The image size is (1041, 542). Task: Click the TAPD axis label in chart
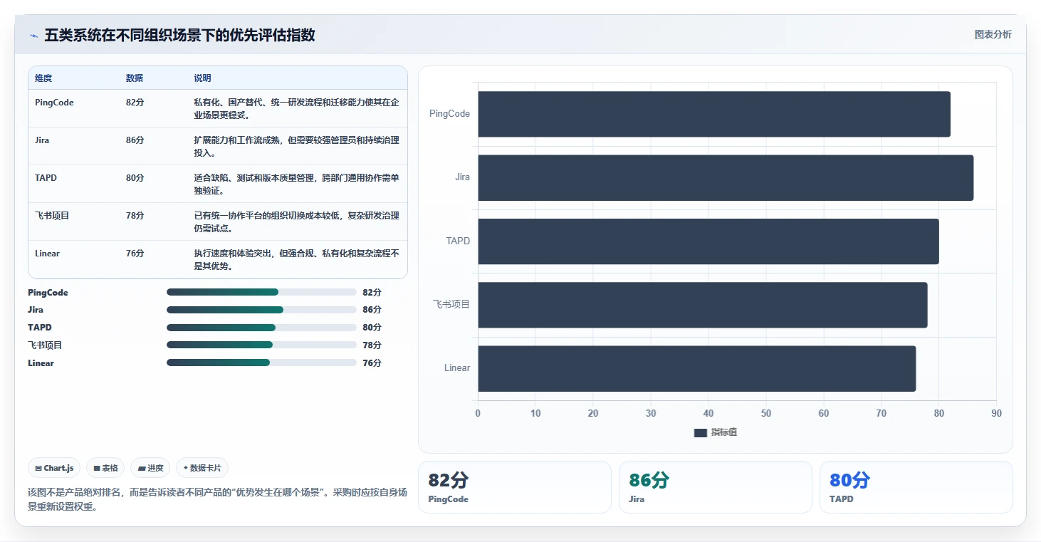coord(458,241)
